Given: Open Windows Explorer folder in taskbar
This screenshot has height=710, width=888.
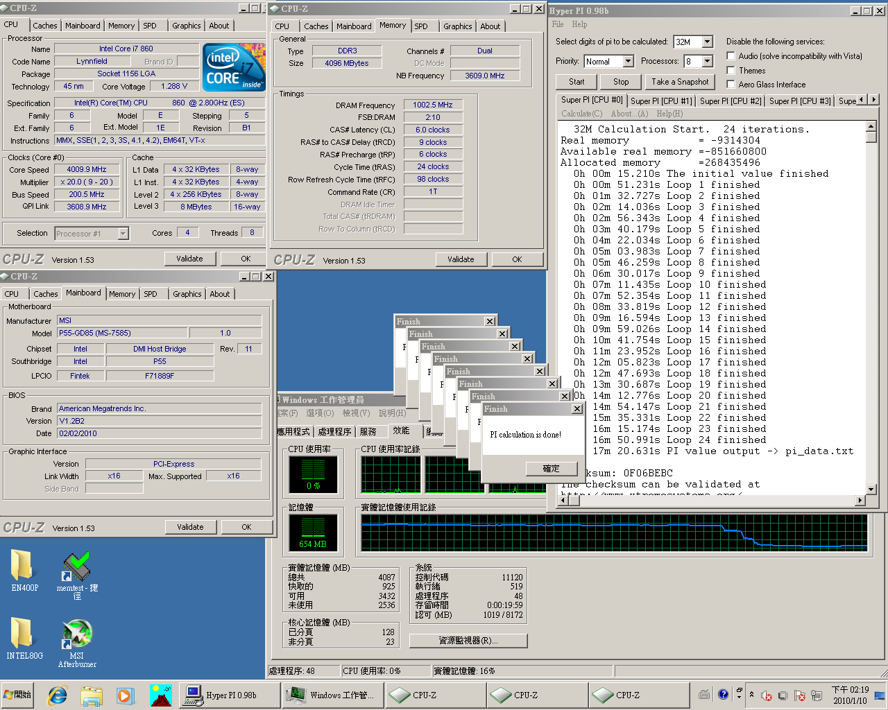Looking at the screenshot, I should [92, 695].
